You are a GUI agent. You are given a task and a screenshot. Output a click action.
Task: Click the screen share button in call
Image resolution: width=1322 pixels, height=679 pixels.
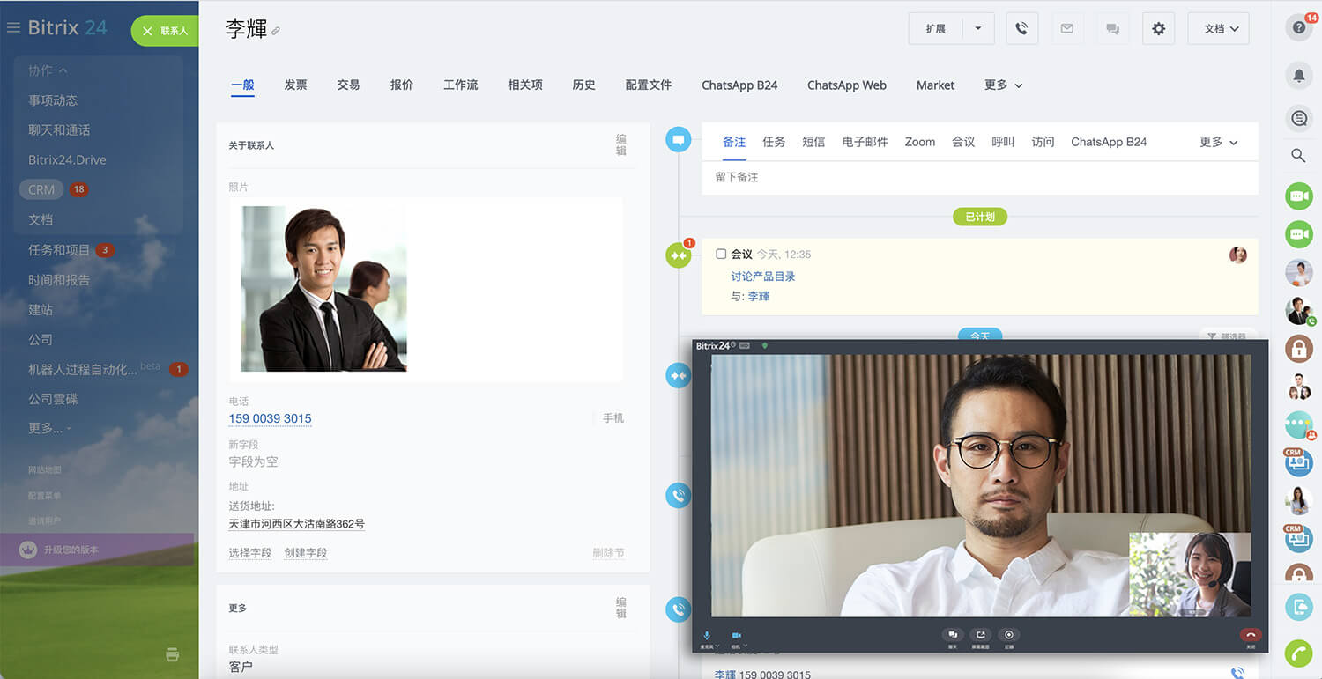(980, 635)
